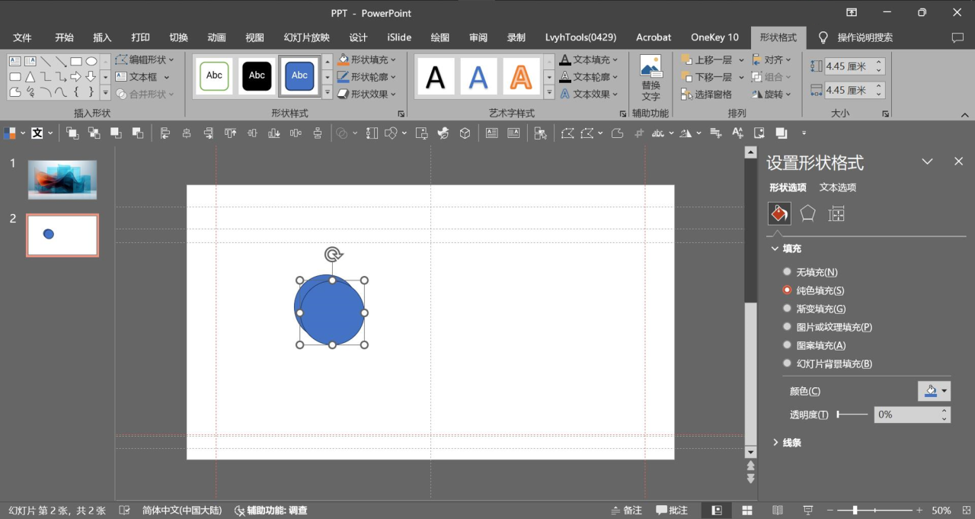Screen dimensions: 975x519
Task: Click the freeform shape icon in quick toolbar
Action: tap(617, 133)
